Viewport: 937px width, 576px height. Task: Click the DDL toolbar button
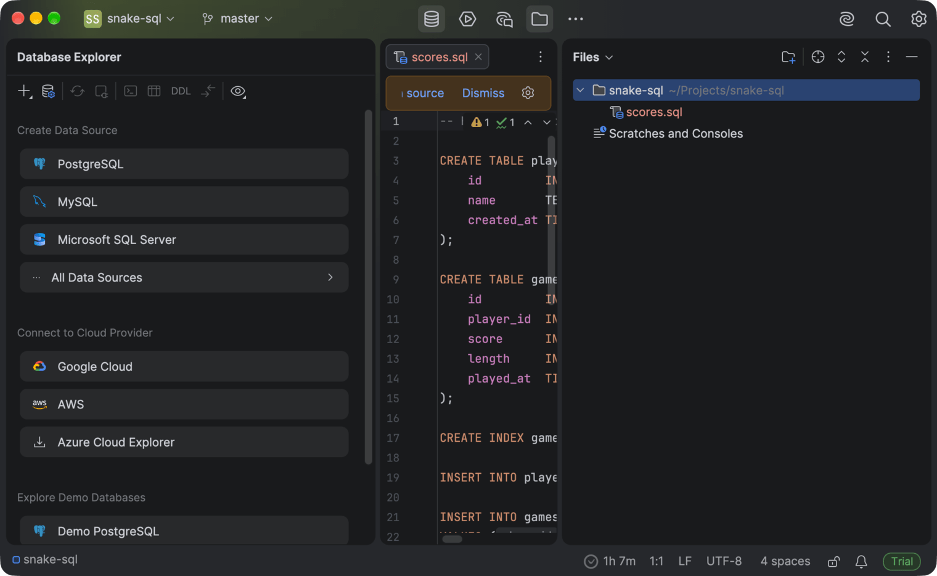click(x=181, y=91)
